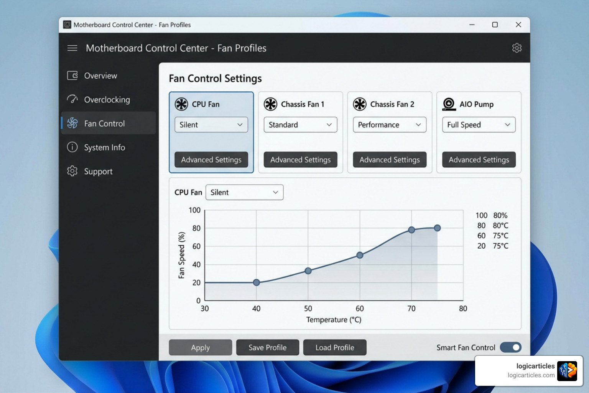Click the System Info circle icon
589x393 pixels.
click(72, 147)
